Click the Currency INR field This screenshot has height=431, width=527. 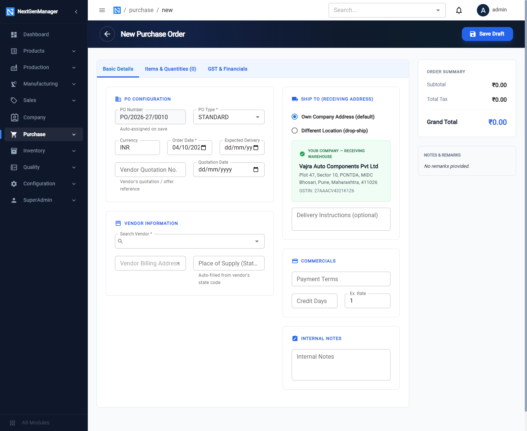(x=137, y=148)
